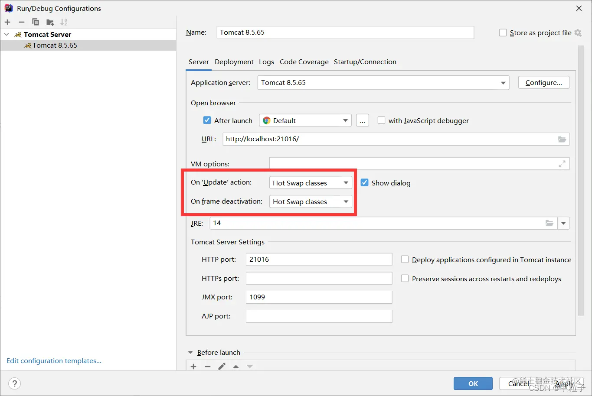Remove a Before launch task
This screenshot has height=396, width=592.
pyautogui.click(x=208, y=367)
